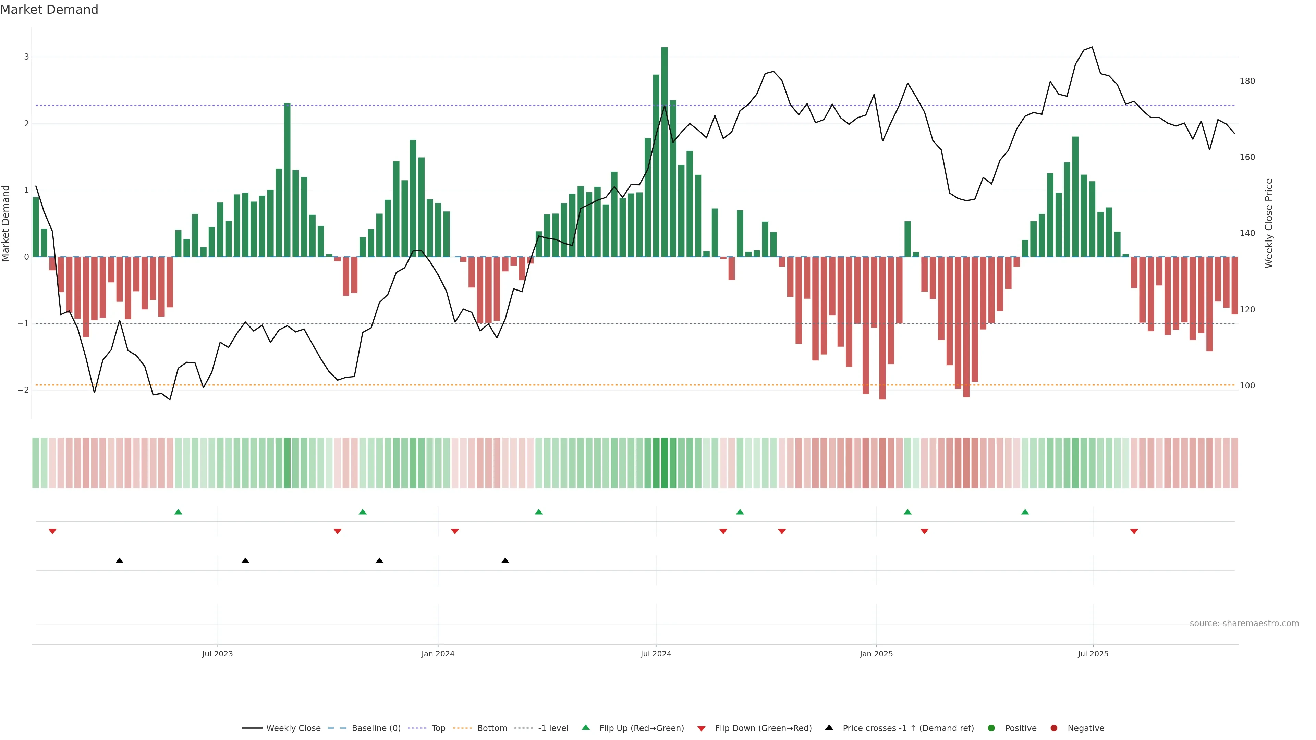Click the last red flip-down marker
Image resolution: width=1316 pixels, height=740 pixels.
(x=1134, y=532)
